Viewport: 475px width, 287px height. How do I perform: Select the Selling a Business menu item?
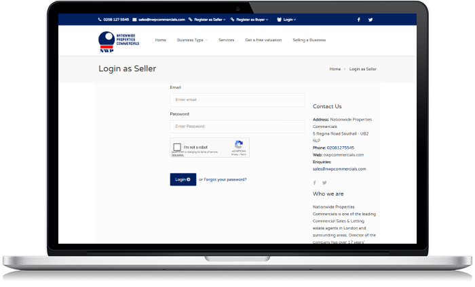pyautogui.click(x=309, y=40)
